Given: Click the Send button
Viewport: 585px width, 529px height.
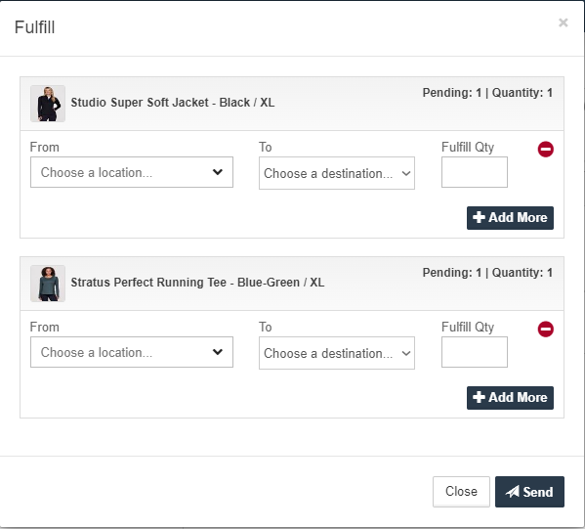Looking at the screenshot, I should click(x=529, y=492).
